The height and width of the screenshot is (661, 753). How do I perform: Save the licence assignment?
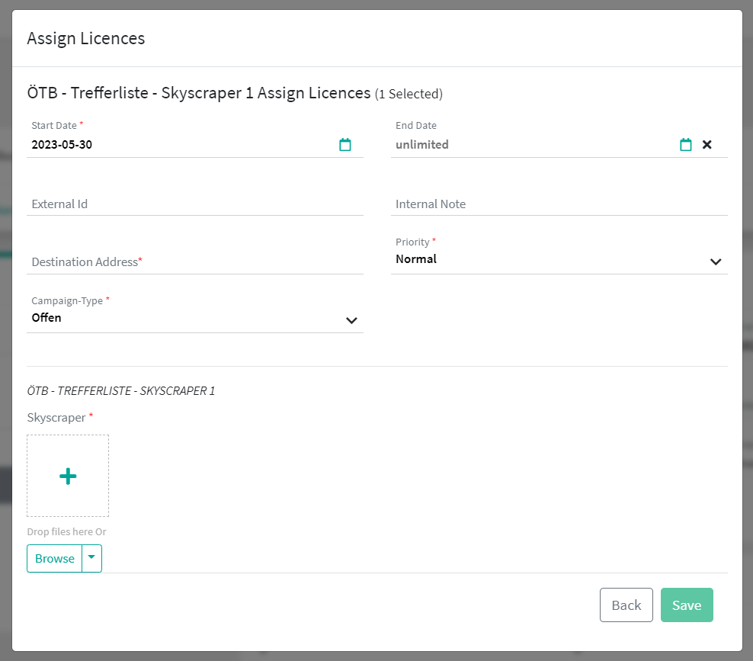pos(687,605)
